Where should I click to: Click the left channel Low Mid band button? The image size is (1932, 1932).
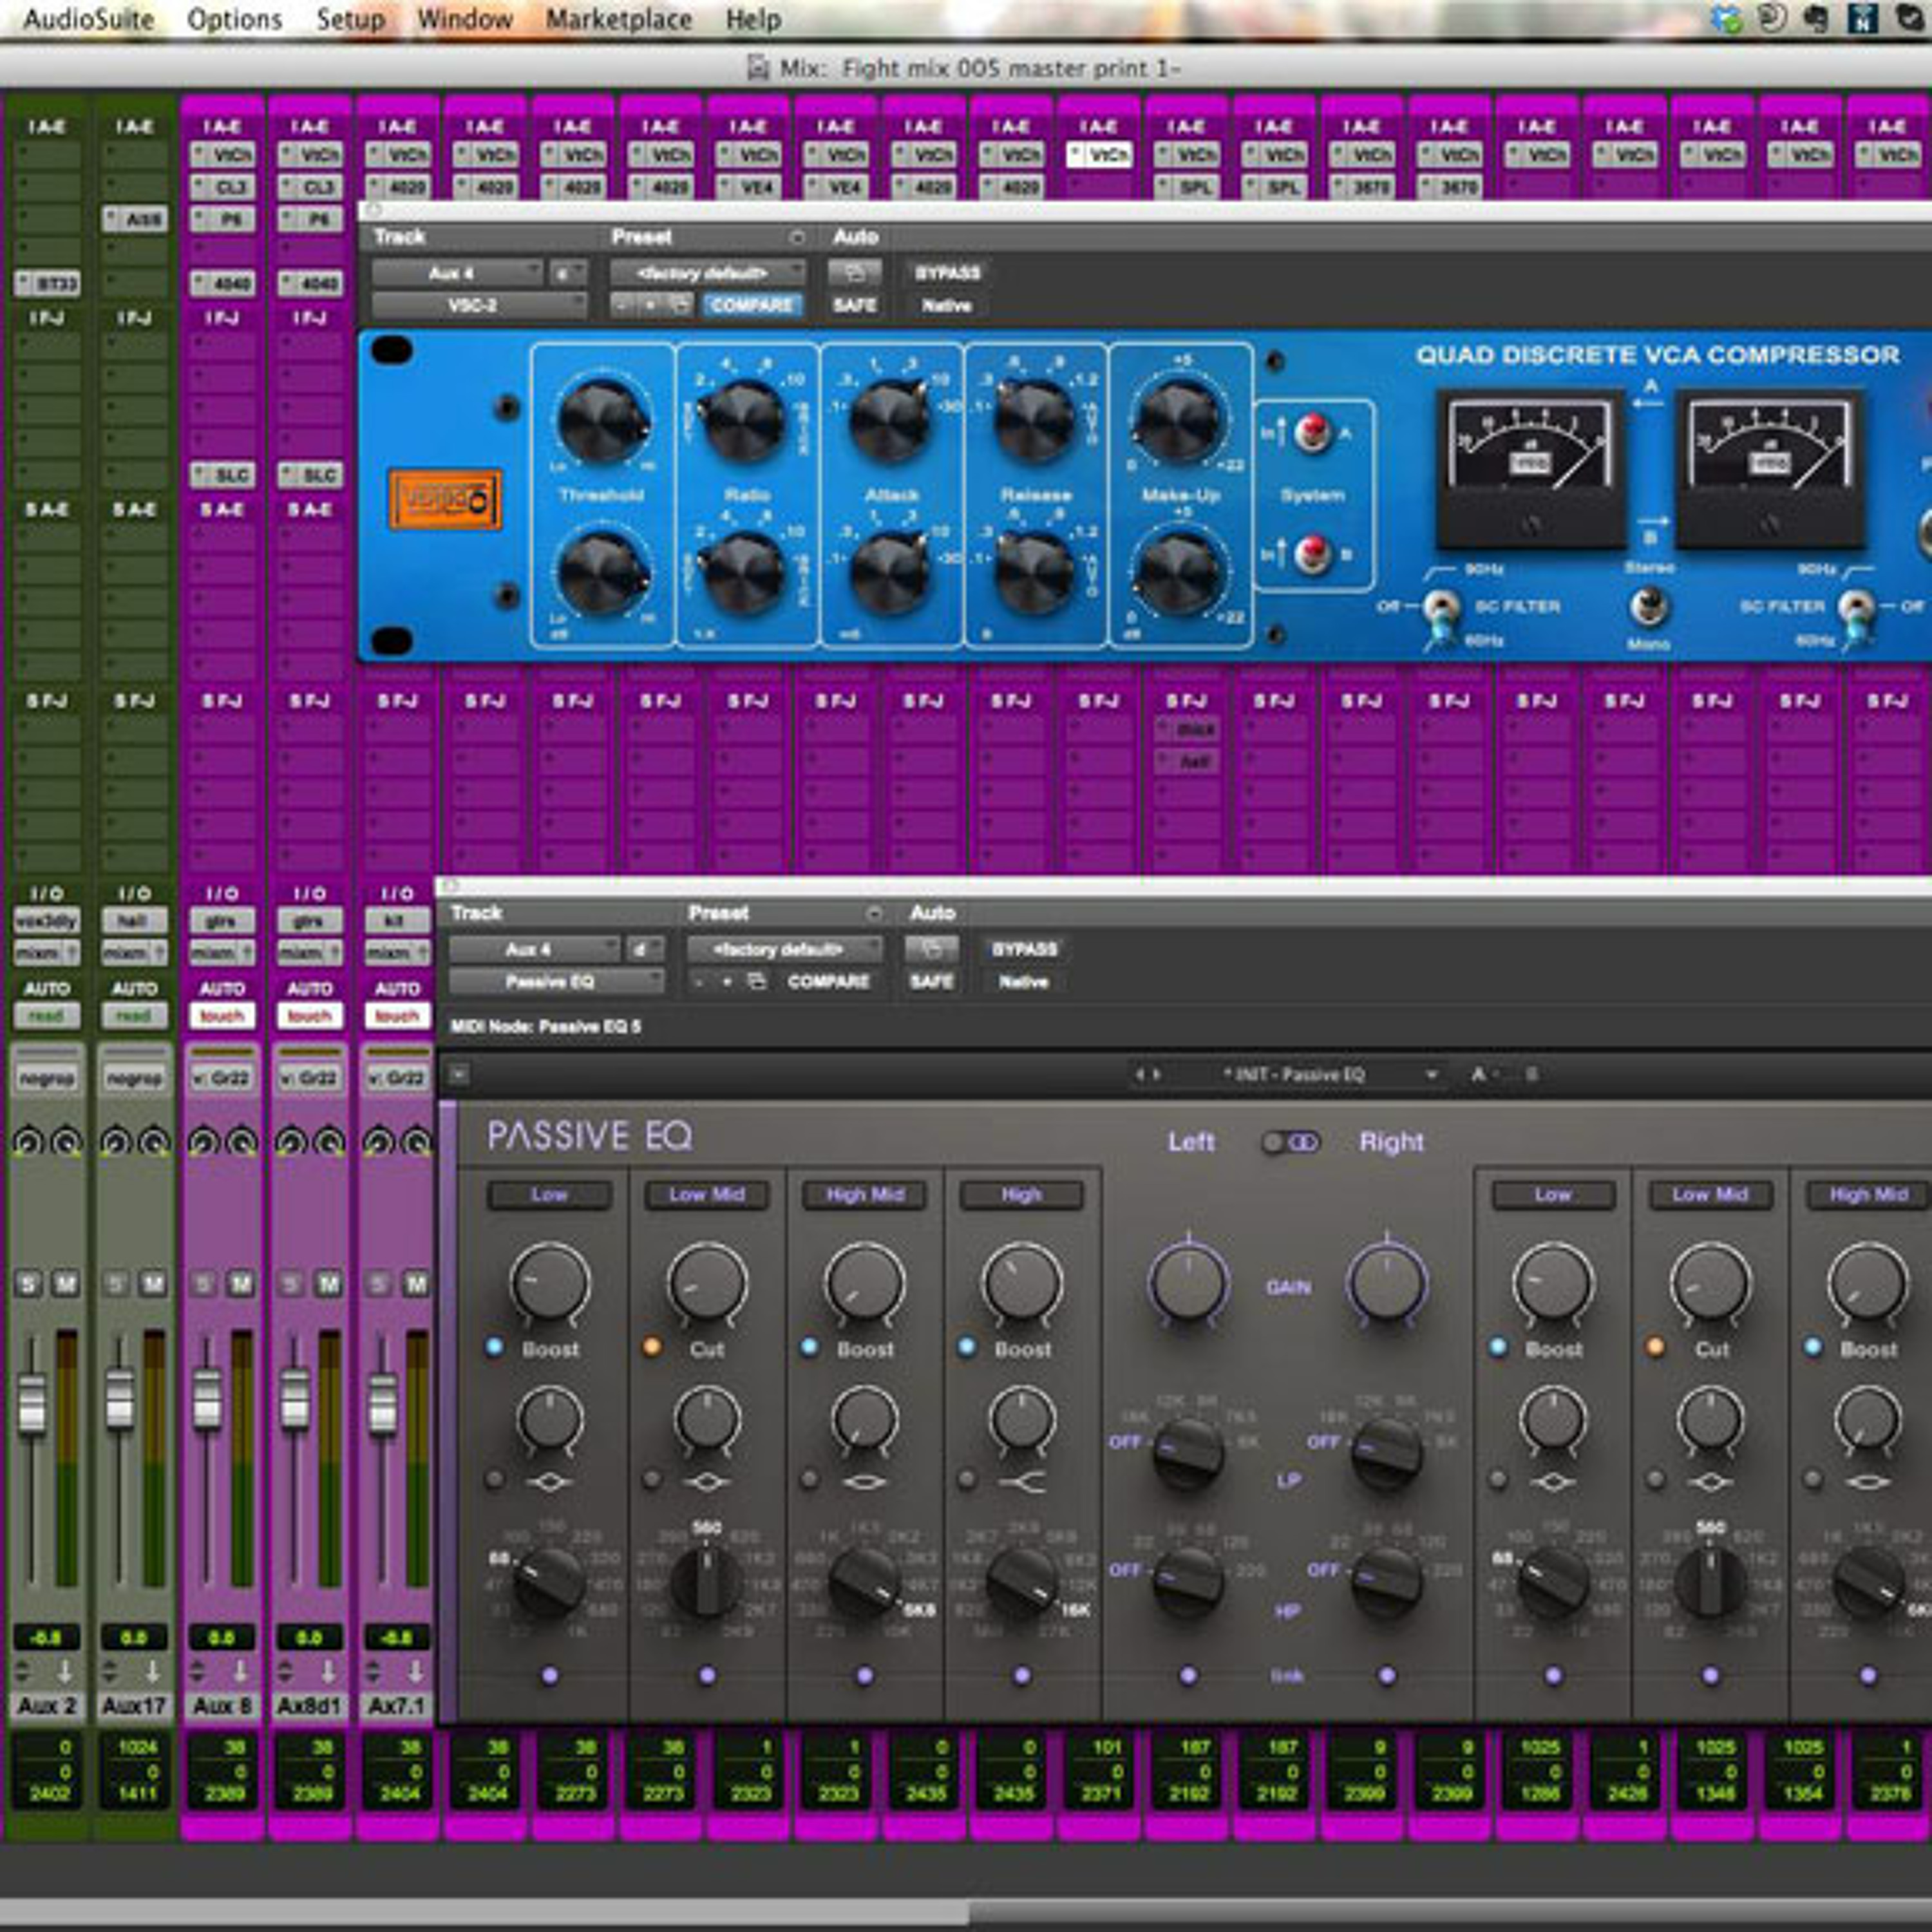[706, 1195]
